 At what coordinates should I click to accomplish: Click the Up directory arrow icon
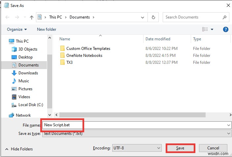tap(32, 17)
